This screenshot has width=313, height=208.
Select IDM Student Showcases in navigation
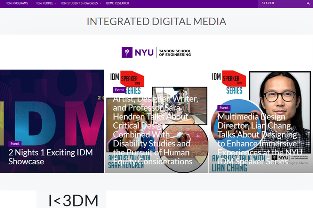(x=79, y=3)
